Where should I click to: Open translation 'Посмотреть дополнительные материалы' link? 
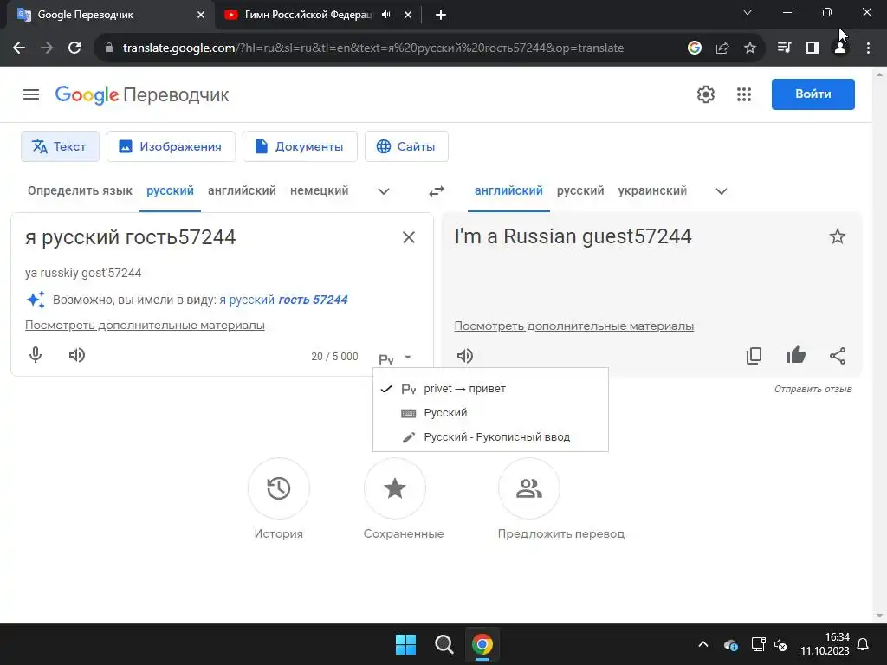[573, 326]
